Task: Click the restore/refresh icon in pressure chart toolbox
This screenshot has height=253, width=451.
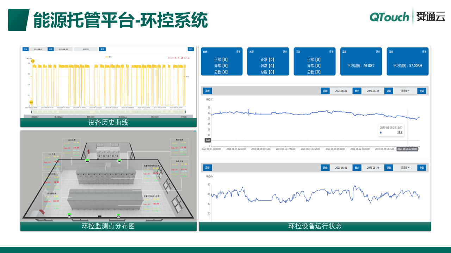Action: click(x=185, y=58)
